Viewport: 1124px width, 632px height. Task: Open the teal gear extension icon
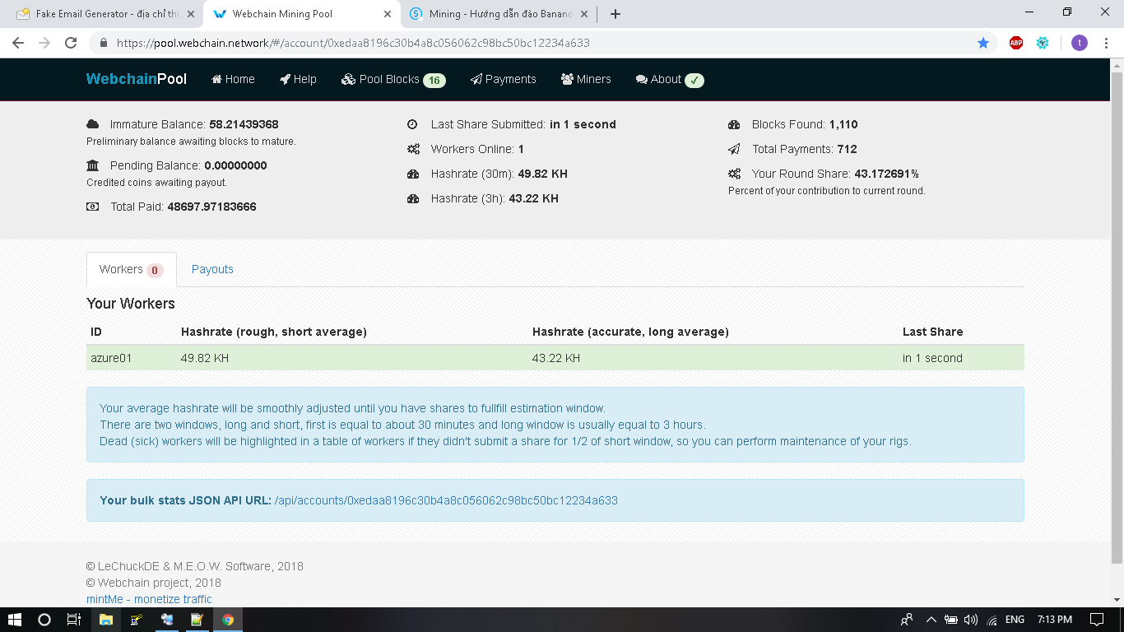[x=1043, y=43]
